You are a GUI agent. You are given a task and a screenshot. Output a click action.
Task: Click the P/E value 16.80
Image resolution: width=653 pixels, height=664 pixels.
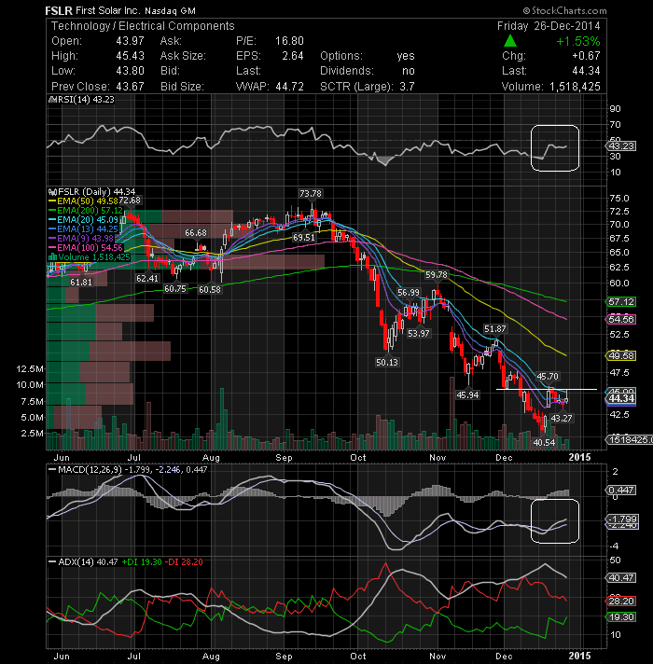click(x=290, y=41)
